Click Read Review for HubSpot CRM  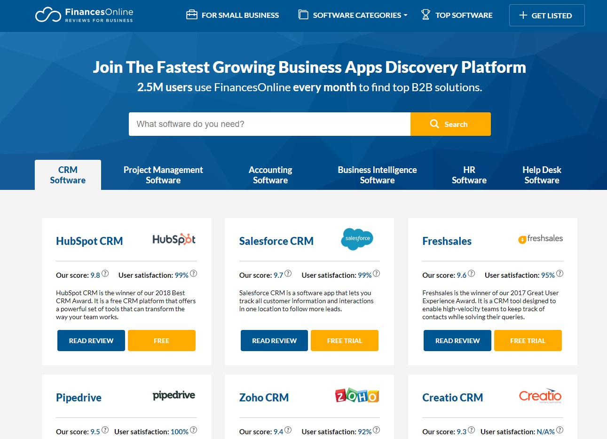click(91, 340)
